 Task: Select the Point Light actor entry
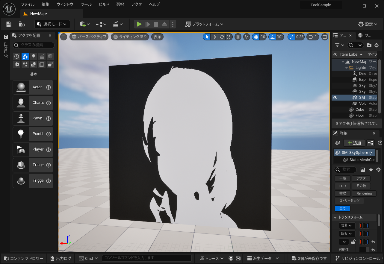(33, 134)
